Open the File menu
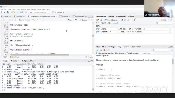The height and width of the screenshot is (98, 175). coord(2,9)
